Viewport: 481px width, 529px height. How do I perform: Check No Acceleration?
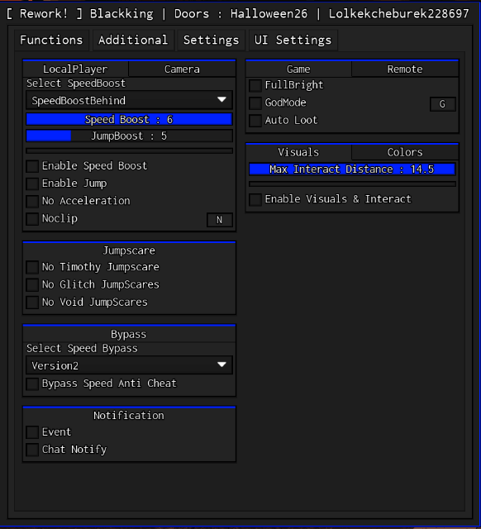click(x=32, y=201)
